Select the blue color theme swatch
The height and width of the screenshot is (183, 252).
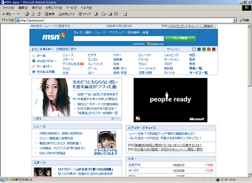point(199,49)
